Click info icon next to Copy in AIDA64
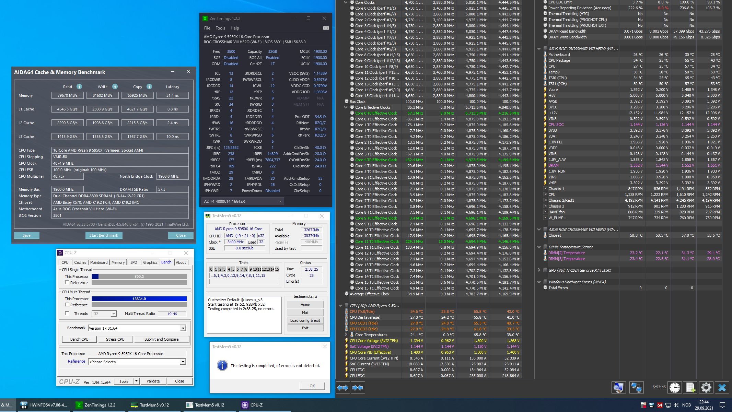Viewport: 732px width, 412px height. point(149,86)
